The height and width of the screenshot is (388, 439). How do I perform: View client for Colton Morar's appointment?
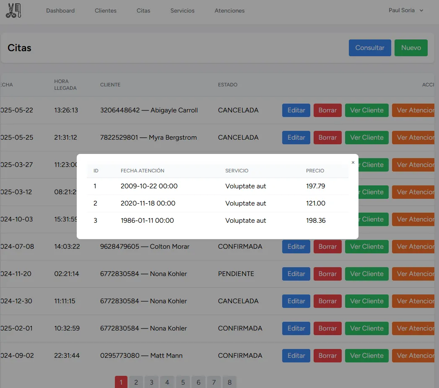click(366, 247)
